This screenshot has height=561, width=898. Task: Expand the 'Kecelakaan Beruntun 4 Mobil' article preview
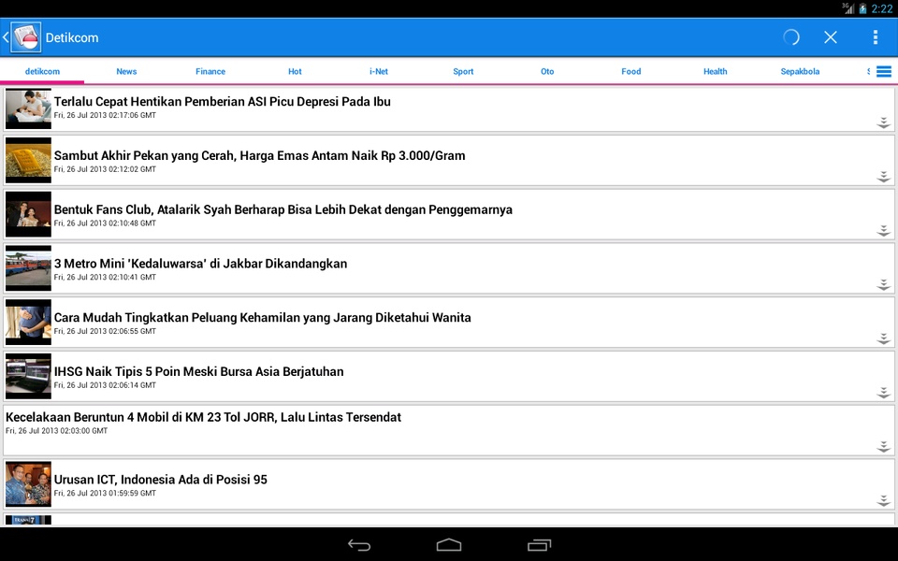884,447
